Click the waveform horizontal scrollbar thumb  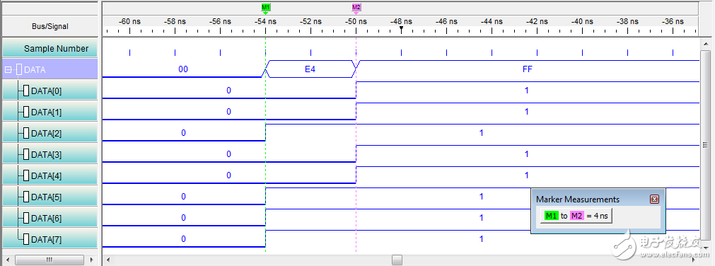click(x=397, y=260)
